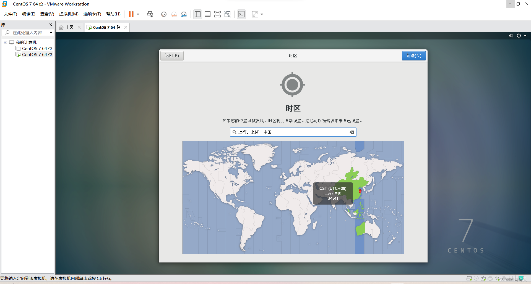Toggle the console view button

(241, 14)
